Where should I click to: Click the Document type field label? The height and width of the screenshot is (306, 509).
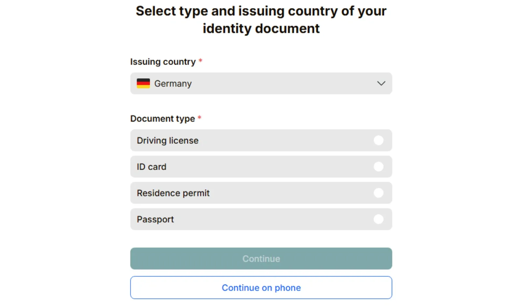click(x=163, y=119)
